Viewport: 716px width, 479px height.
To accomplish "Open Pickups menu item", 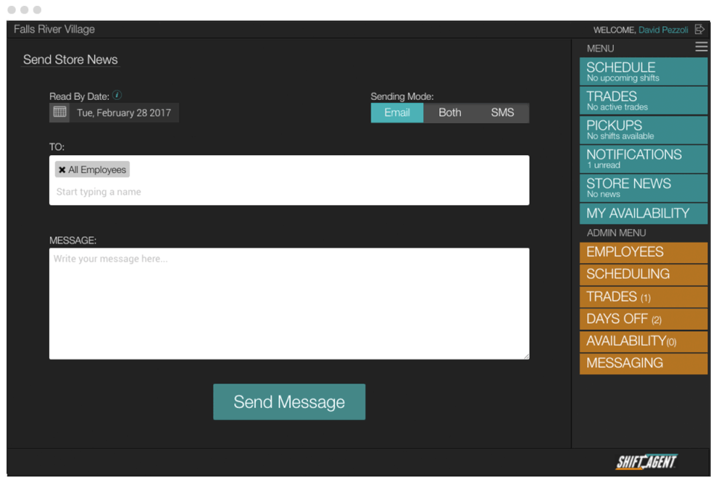I will click(644, 130).
